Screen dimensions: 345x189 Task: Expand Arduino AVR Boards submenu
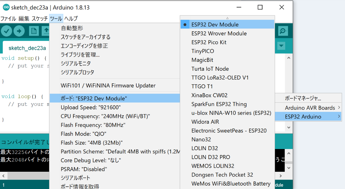[x=308, y=108]
